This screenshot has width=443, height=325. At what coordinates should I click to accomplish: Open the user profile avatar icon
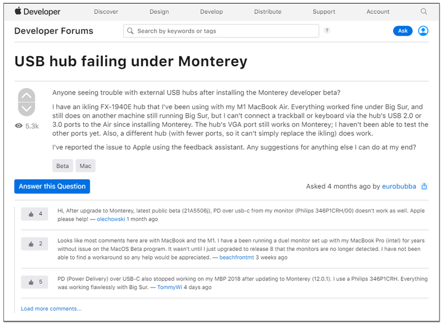(x=423, y=31)
